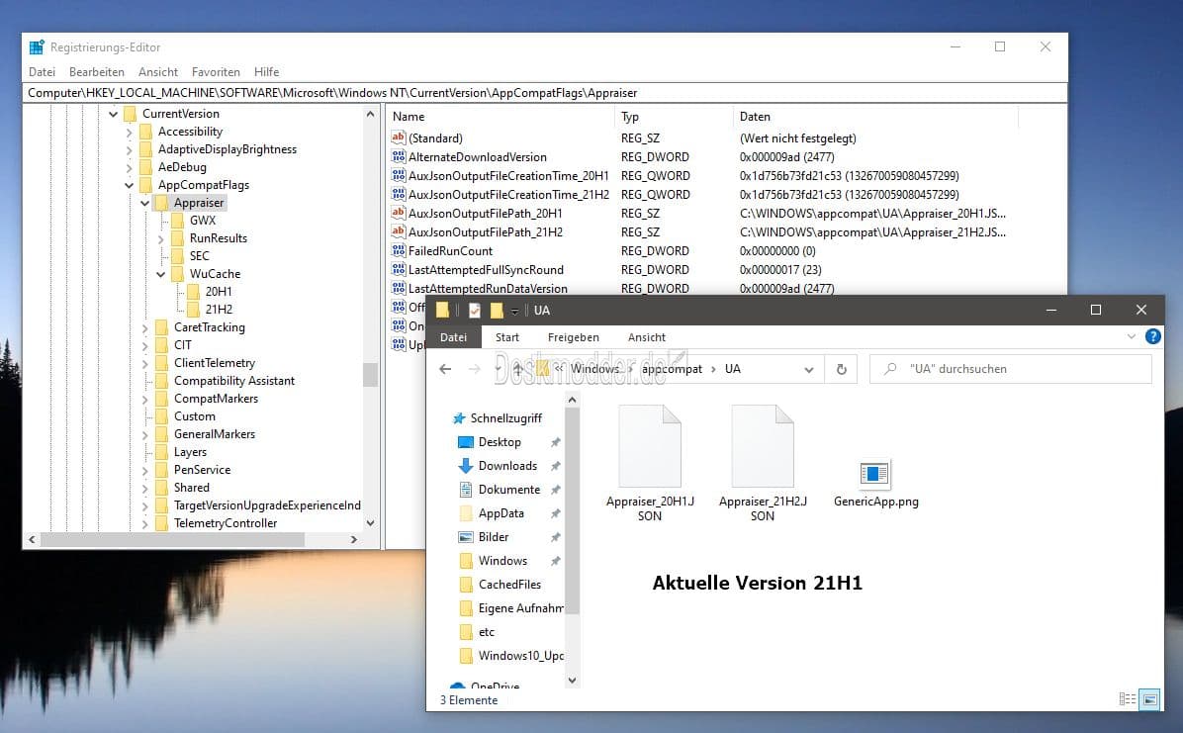Image resolution: width=1183 pixels, height=733 pixels.
Task: Open the Favoriten menu in Registry Editor
Action: point(216,71)
